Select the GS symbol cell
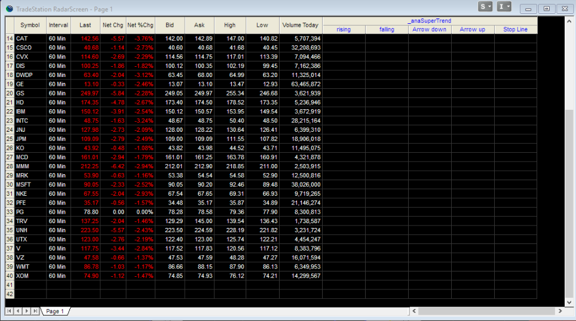 pos(30,93)
